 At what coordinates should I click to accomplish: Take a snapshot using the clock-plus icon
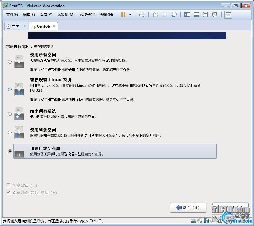[155, 15]
